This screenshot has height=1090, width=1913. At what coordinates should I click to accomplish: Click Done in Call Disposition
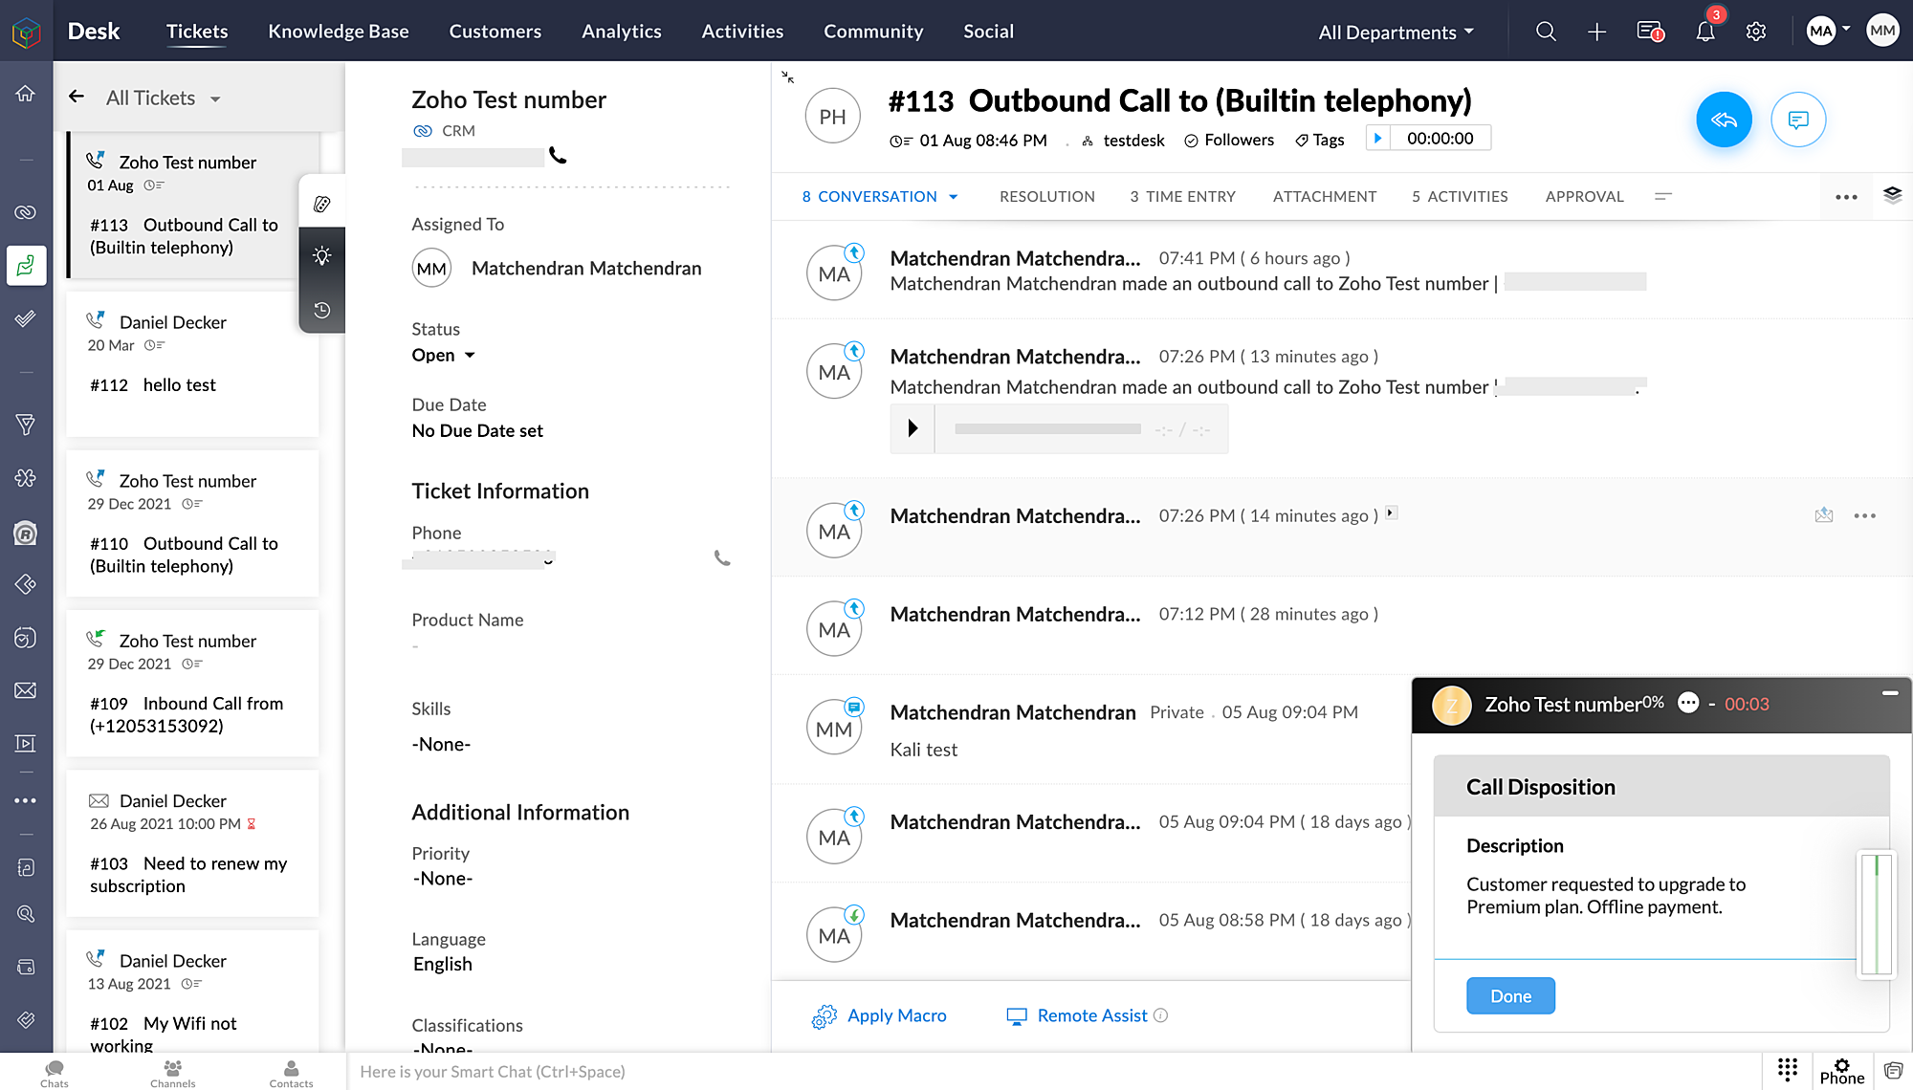pyautogui.click(x=1510, y=995)
